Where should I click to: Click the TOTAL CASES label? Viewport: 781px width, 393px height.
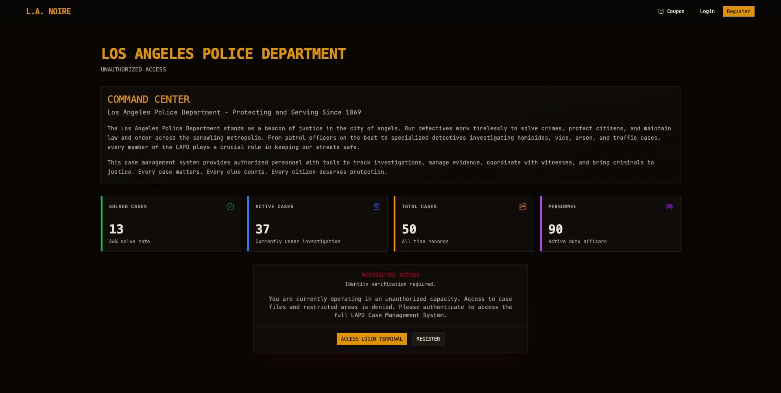(x=419, y=207)
